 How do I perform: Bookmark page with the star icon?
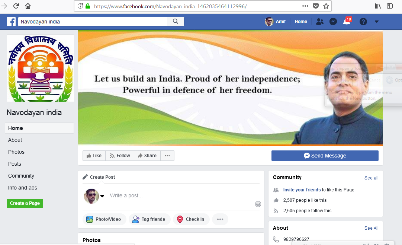(x=326, y=6)
